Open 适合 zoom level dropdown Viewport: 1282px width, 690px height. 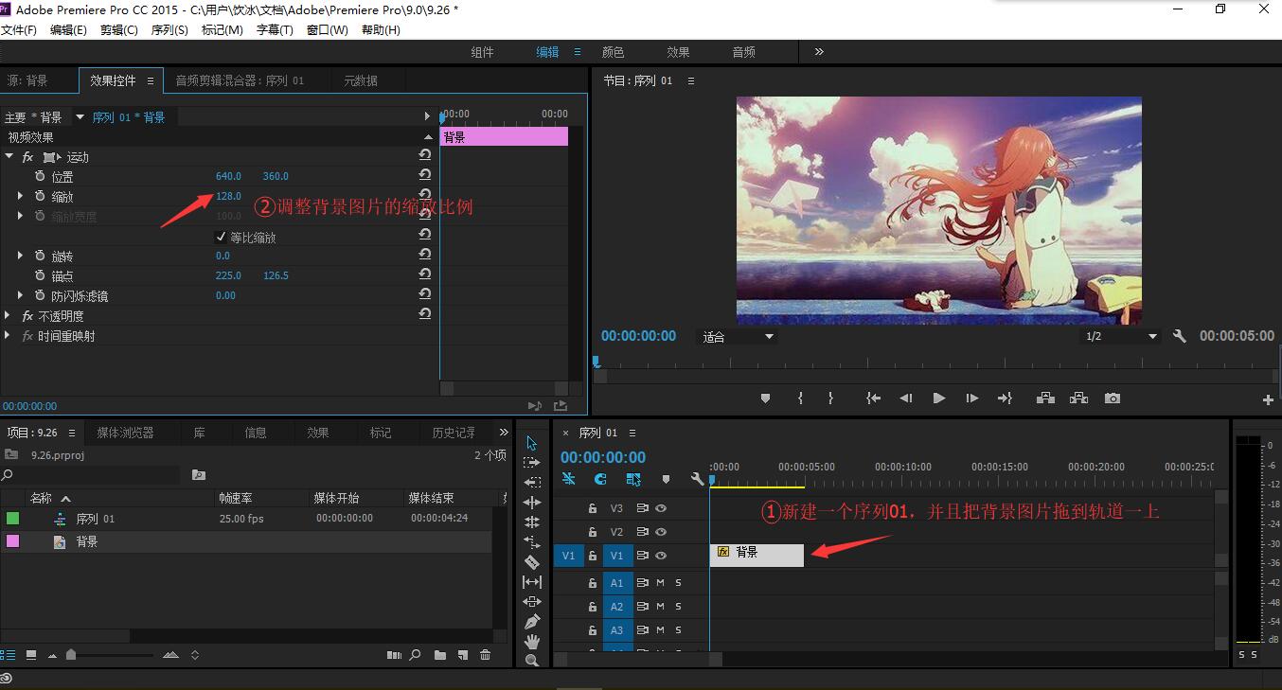(x=738, y=336)
